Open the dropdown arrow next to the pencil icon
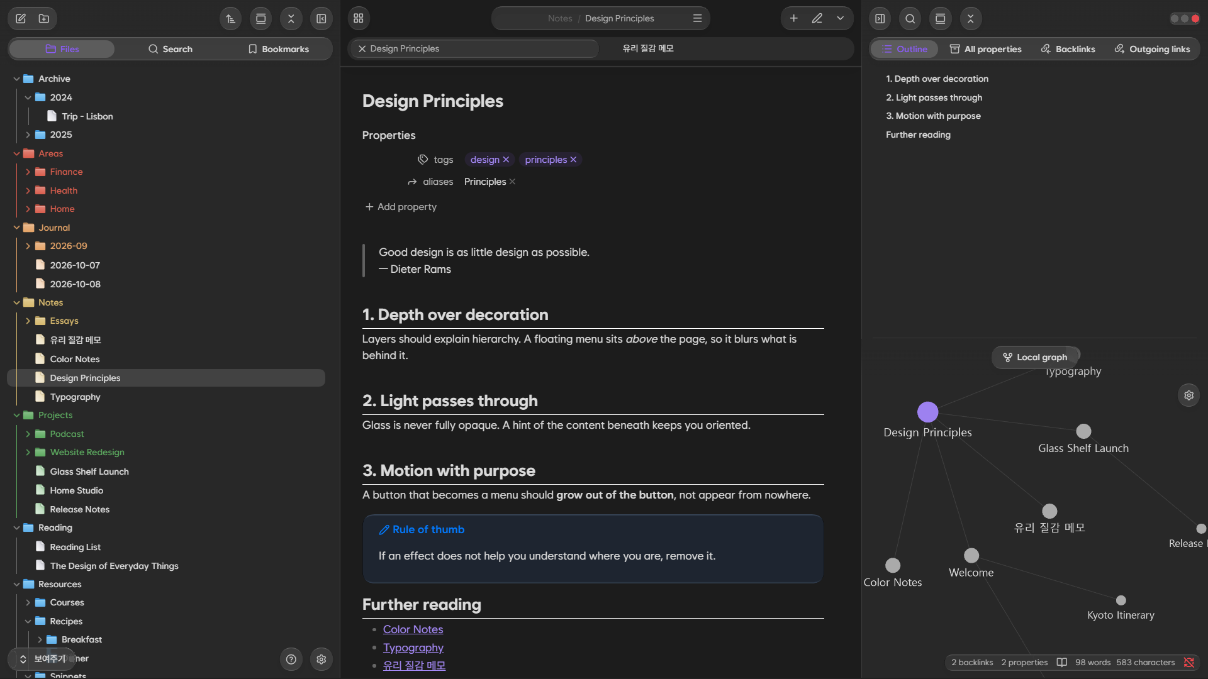Screen dimensions: 1208x679 [x=840, y=19]
